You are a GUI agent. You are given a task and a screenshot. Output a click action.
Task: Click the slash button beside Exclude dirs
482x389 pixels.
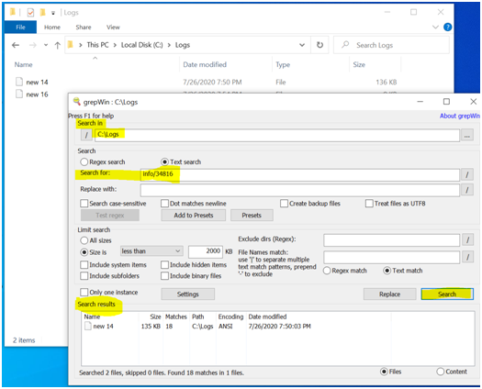pyautogui.click(x=467, y=239)
